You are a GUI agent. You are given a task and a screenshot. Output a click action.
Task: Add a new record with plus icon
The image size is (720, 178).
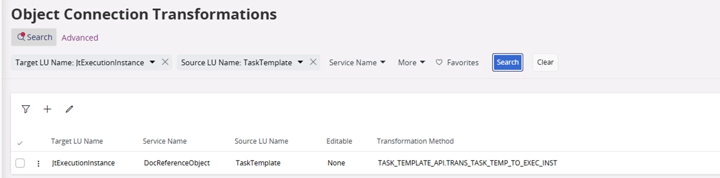click(47, 109)
